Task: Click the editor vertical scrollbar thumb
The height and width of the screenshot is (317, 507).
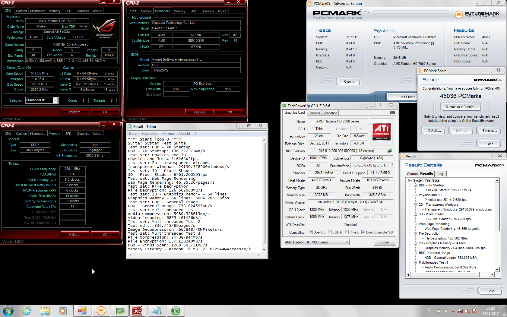Action: click(x=264, y=193)
